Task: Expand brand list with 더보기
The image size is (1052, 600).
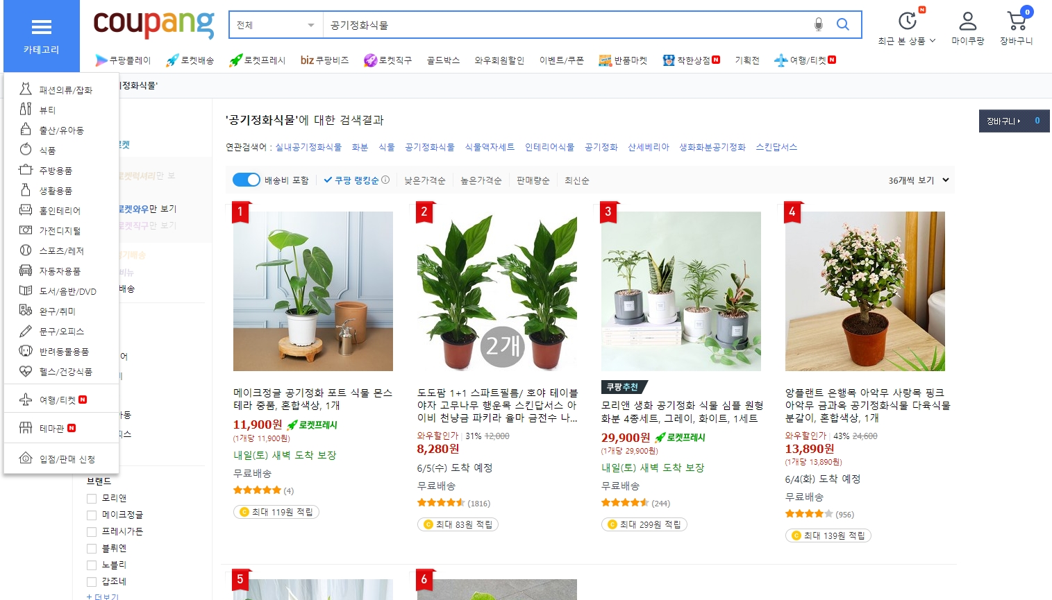Action: coord(103,597)
